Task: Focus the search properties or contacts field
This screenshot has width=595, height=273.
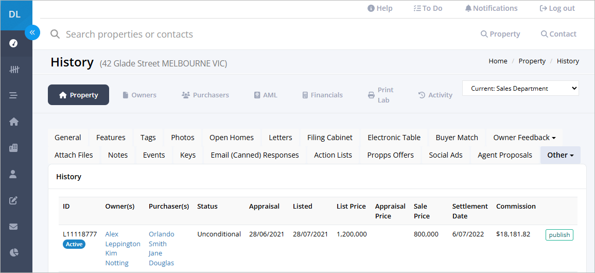Action: 129,34
